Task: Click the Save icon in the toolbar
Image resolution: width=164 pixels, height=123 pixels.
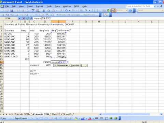Action: pos(12,11)
